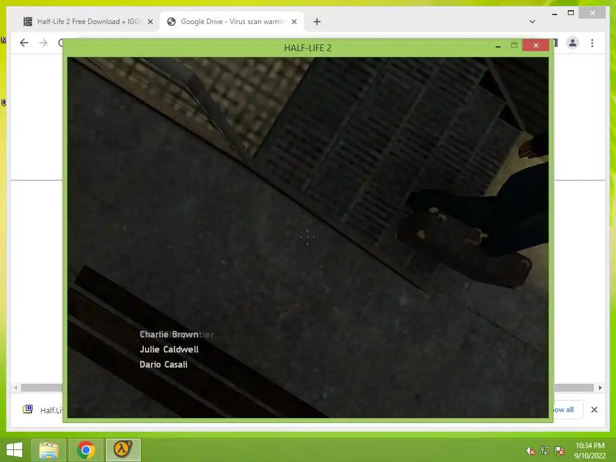Click the game crosshair in the center
This screenshot has width=616, height=462.
[307, 237]
